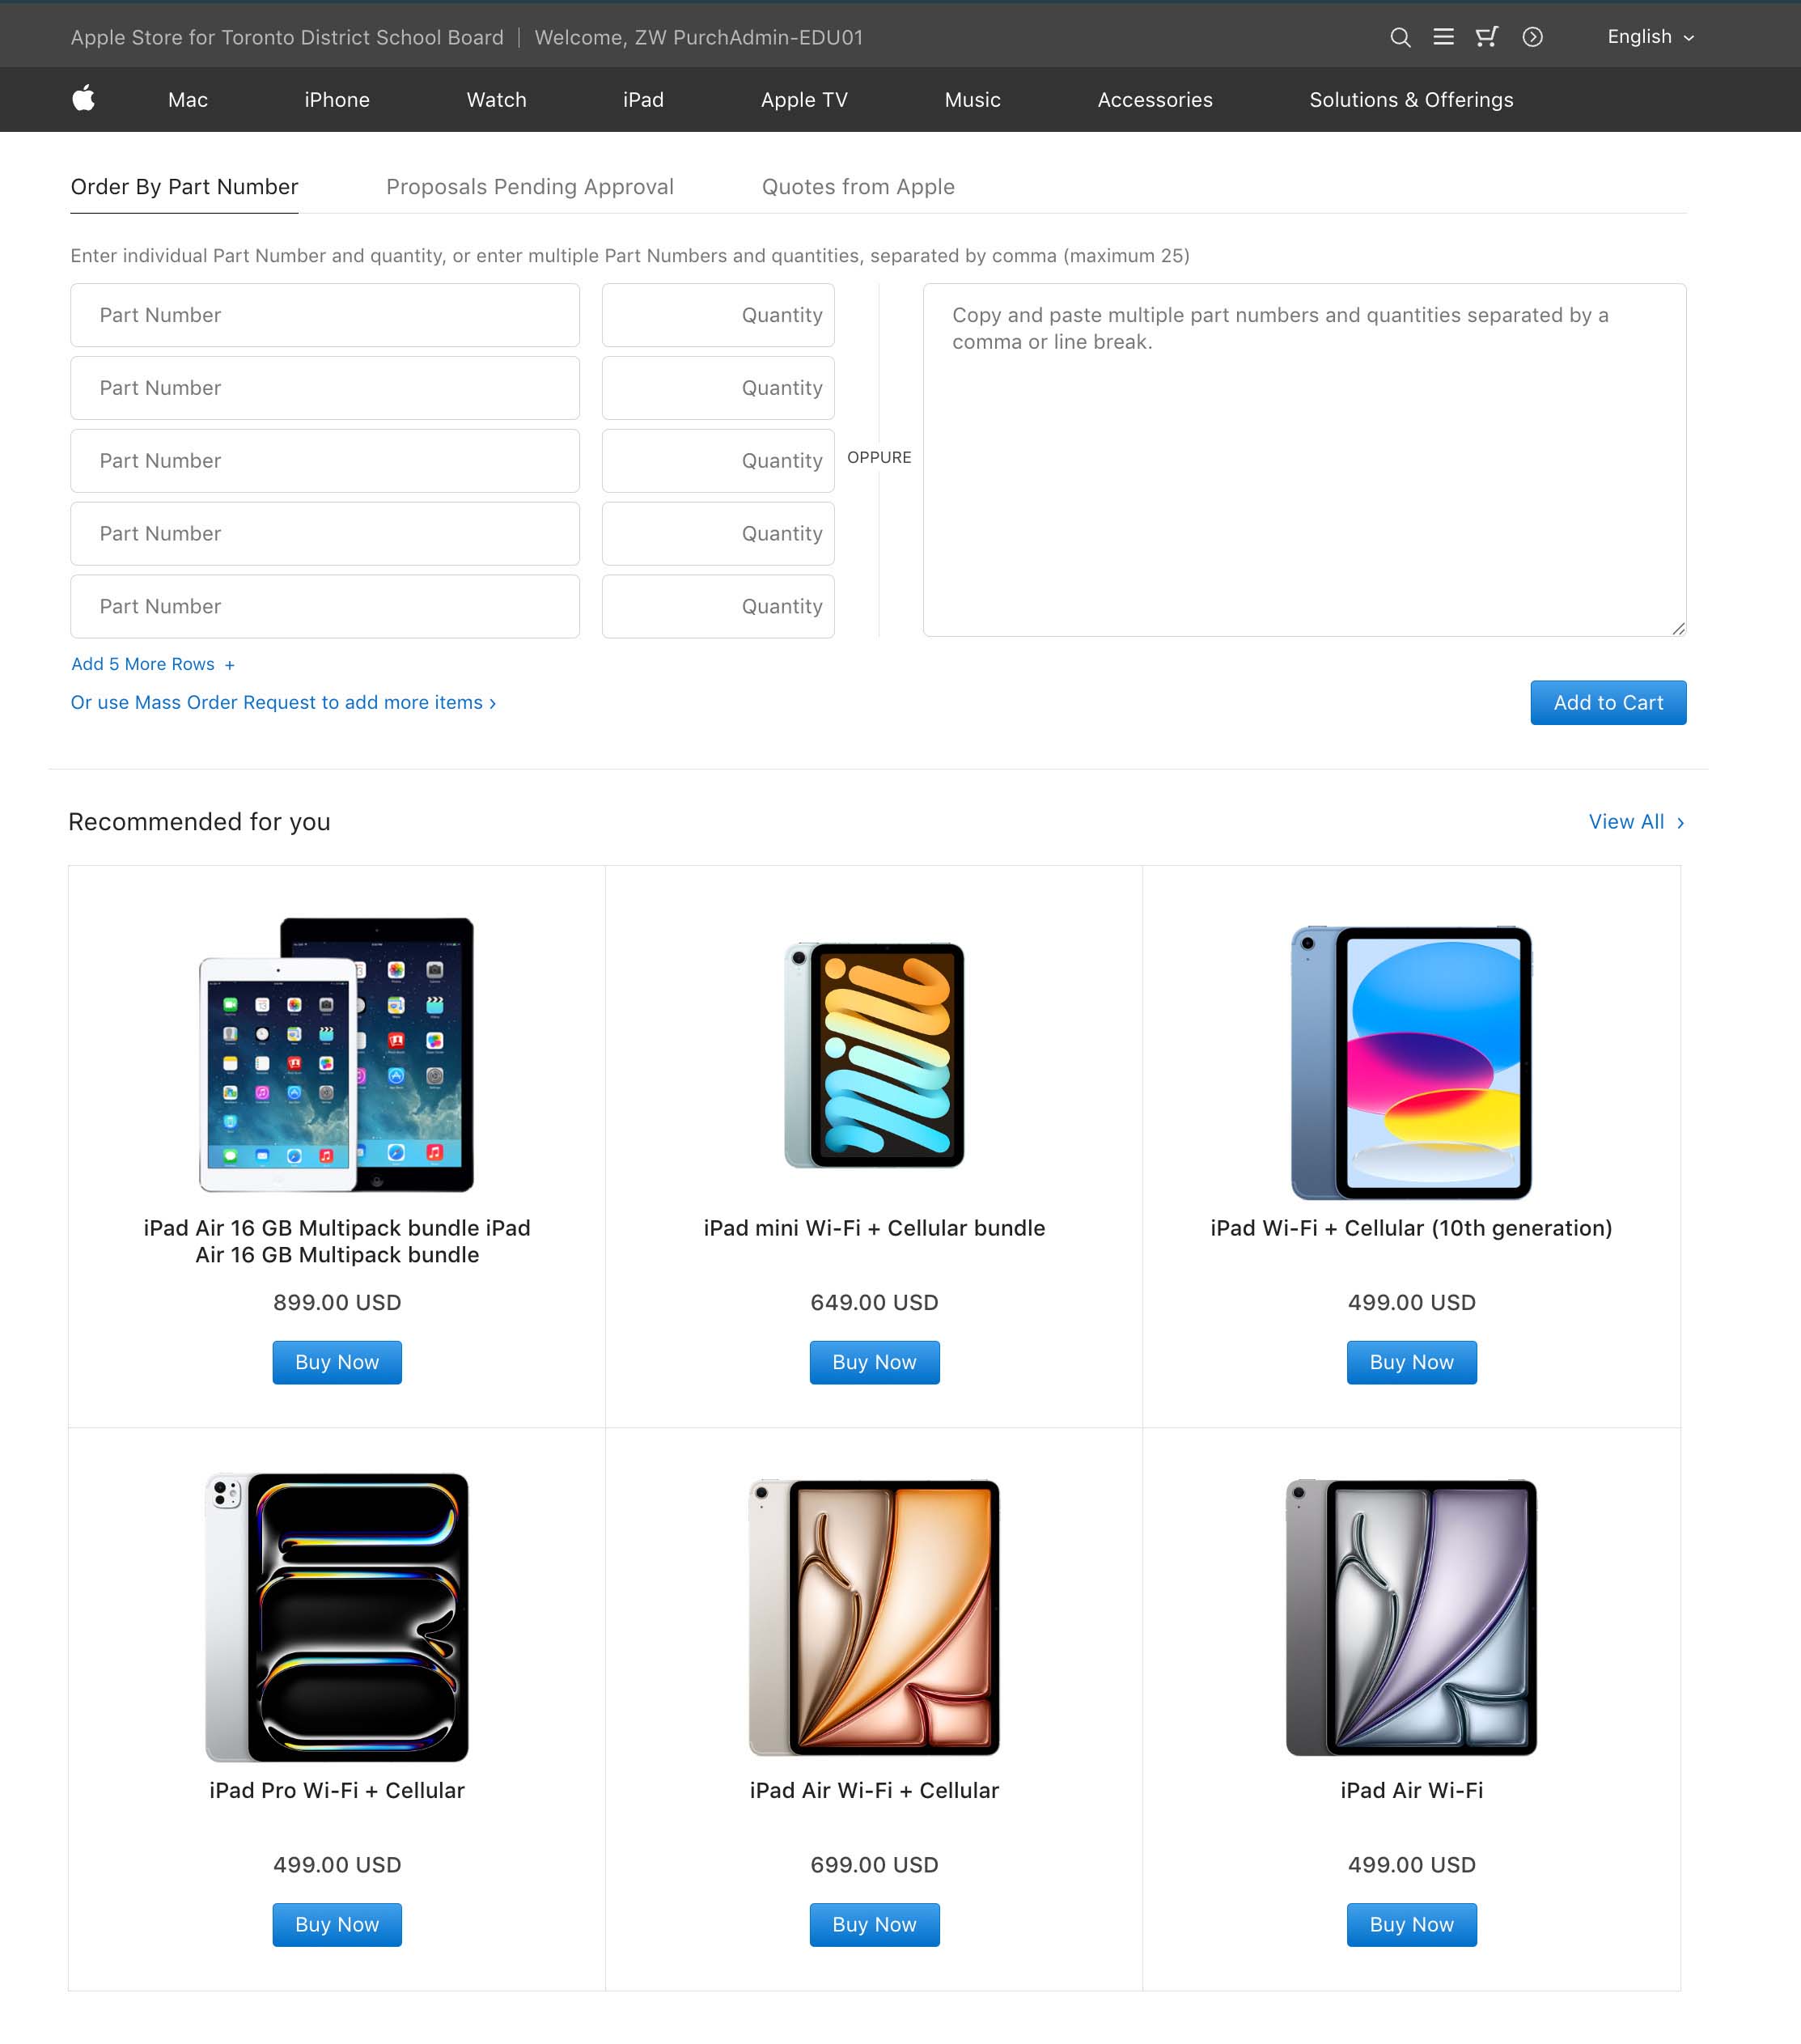
Task: Expand the English language dropdown
Action: [x=1650, y=37]
